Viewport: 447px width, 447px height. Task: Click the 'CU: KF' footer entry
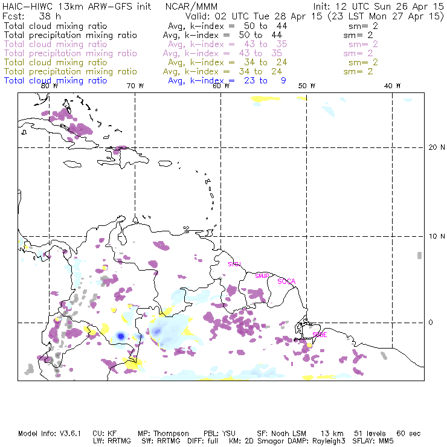[x=105, y=434]
